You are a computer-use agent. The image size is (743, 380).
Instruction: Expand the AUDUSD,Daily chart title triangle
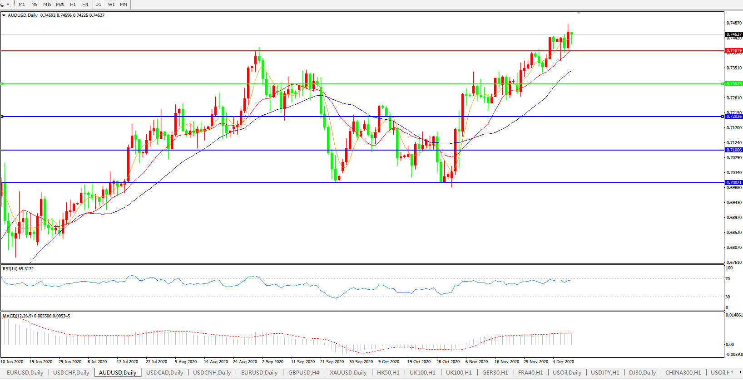click(x=4, y=15)
